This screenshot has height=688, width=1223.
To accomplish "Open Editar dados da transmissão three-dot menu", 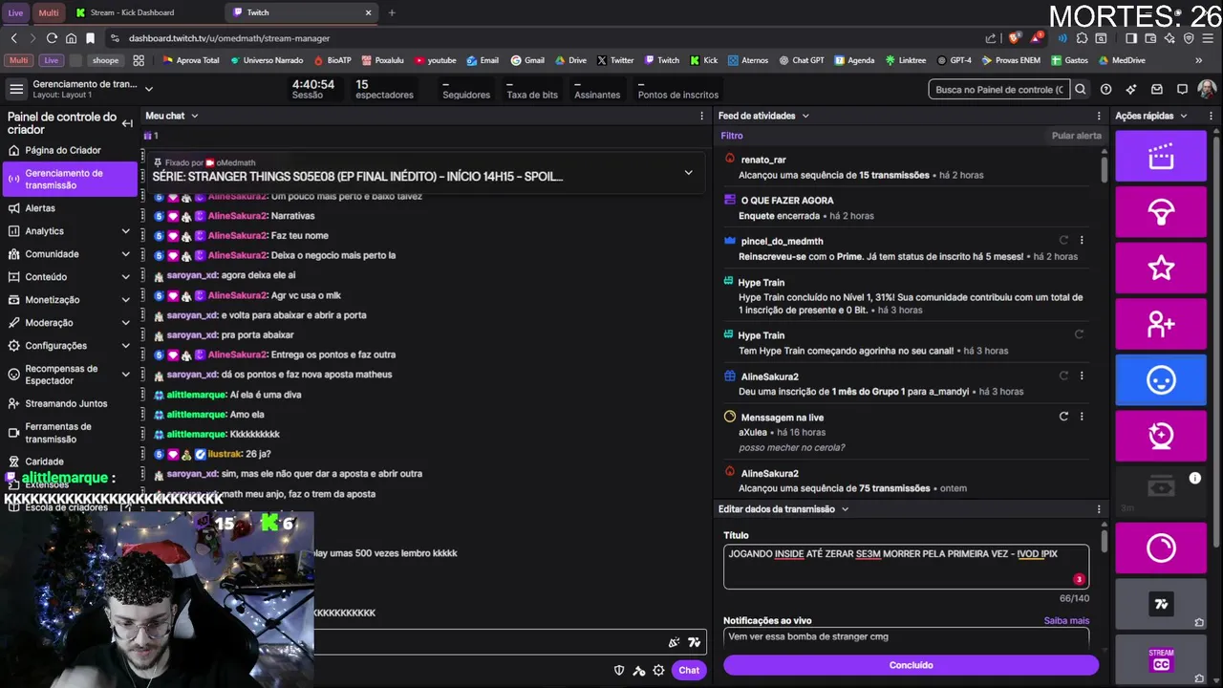I will [1099, 509].
